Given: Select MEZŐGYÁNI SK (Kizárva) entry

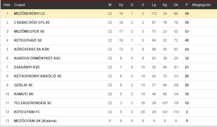Looking at the screenshot, I should pos(35,121).
